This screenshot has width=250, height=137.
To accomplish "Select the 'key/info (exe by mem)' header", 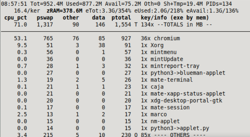I will 175,18.
